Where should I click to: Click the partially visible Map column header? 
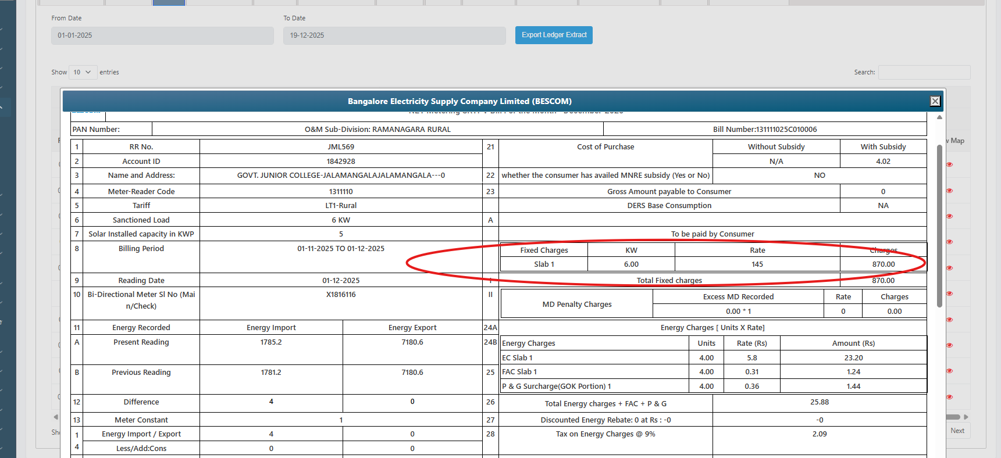[x=957, y=141]
